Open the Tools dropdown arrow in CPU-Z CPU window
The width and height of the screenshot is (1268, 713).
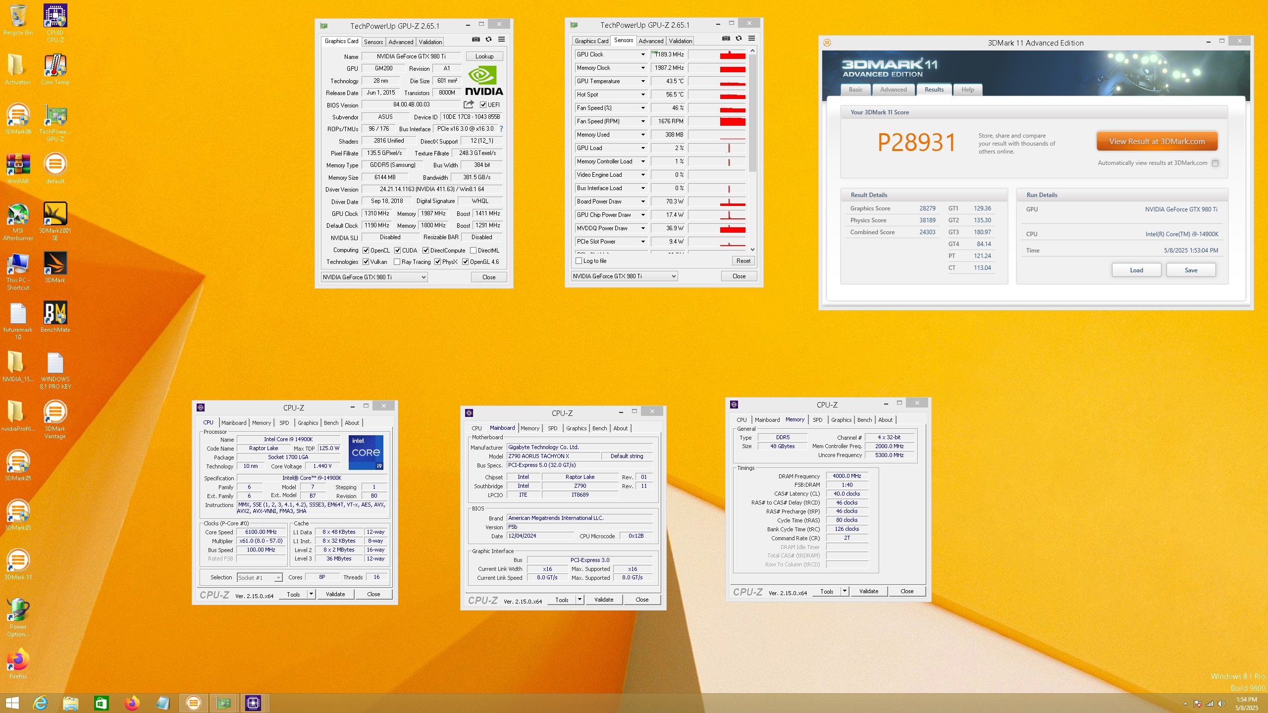pyautogui.click(x=311, y=594)
